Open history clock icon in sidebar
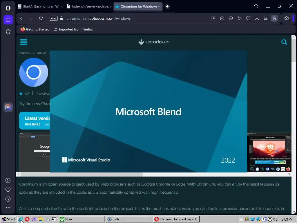 [8, 199]
